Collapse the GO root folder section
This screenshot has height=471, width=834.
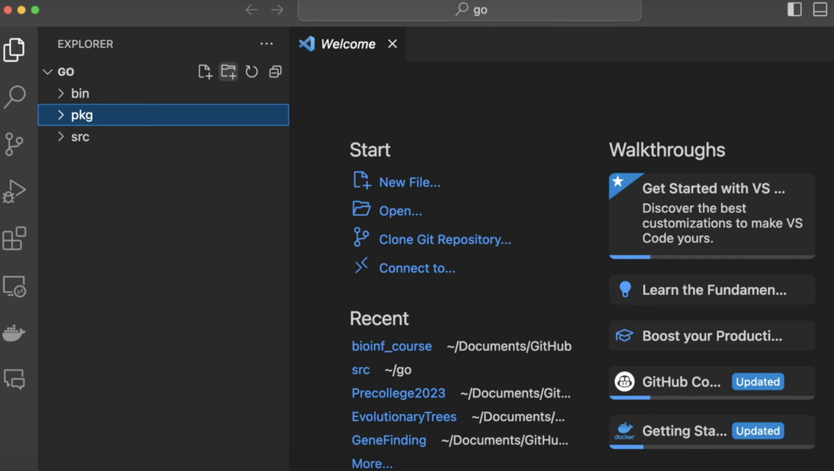[x=48, y=71]
